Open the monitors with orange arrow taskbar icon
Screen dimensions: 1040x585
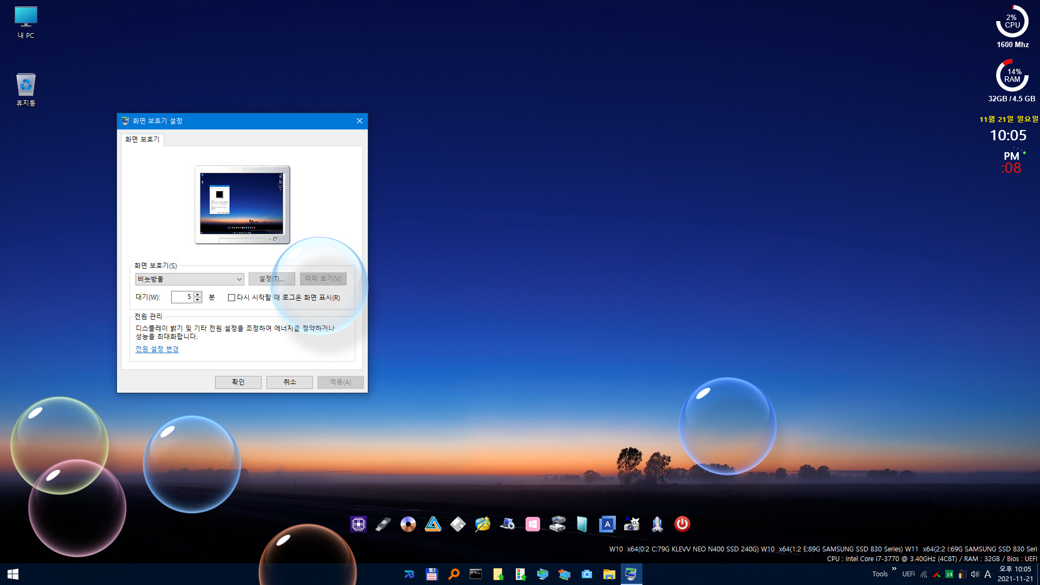point(564,574)
